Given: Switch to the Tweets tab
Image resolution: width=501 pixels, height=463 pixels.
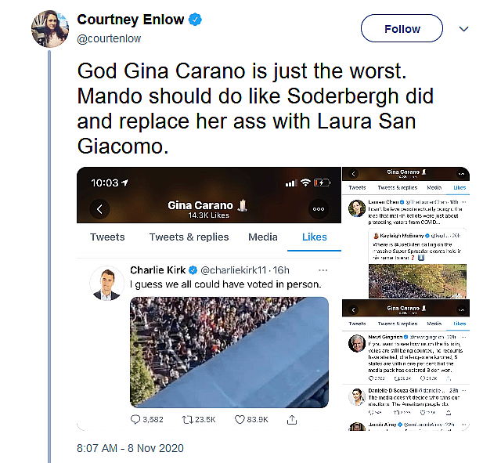Looking at the screenshot, I should tap(107, 237).
